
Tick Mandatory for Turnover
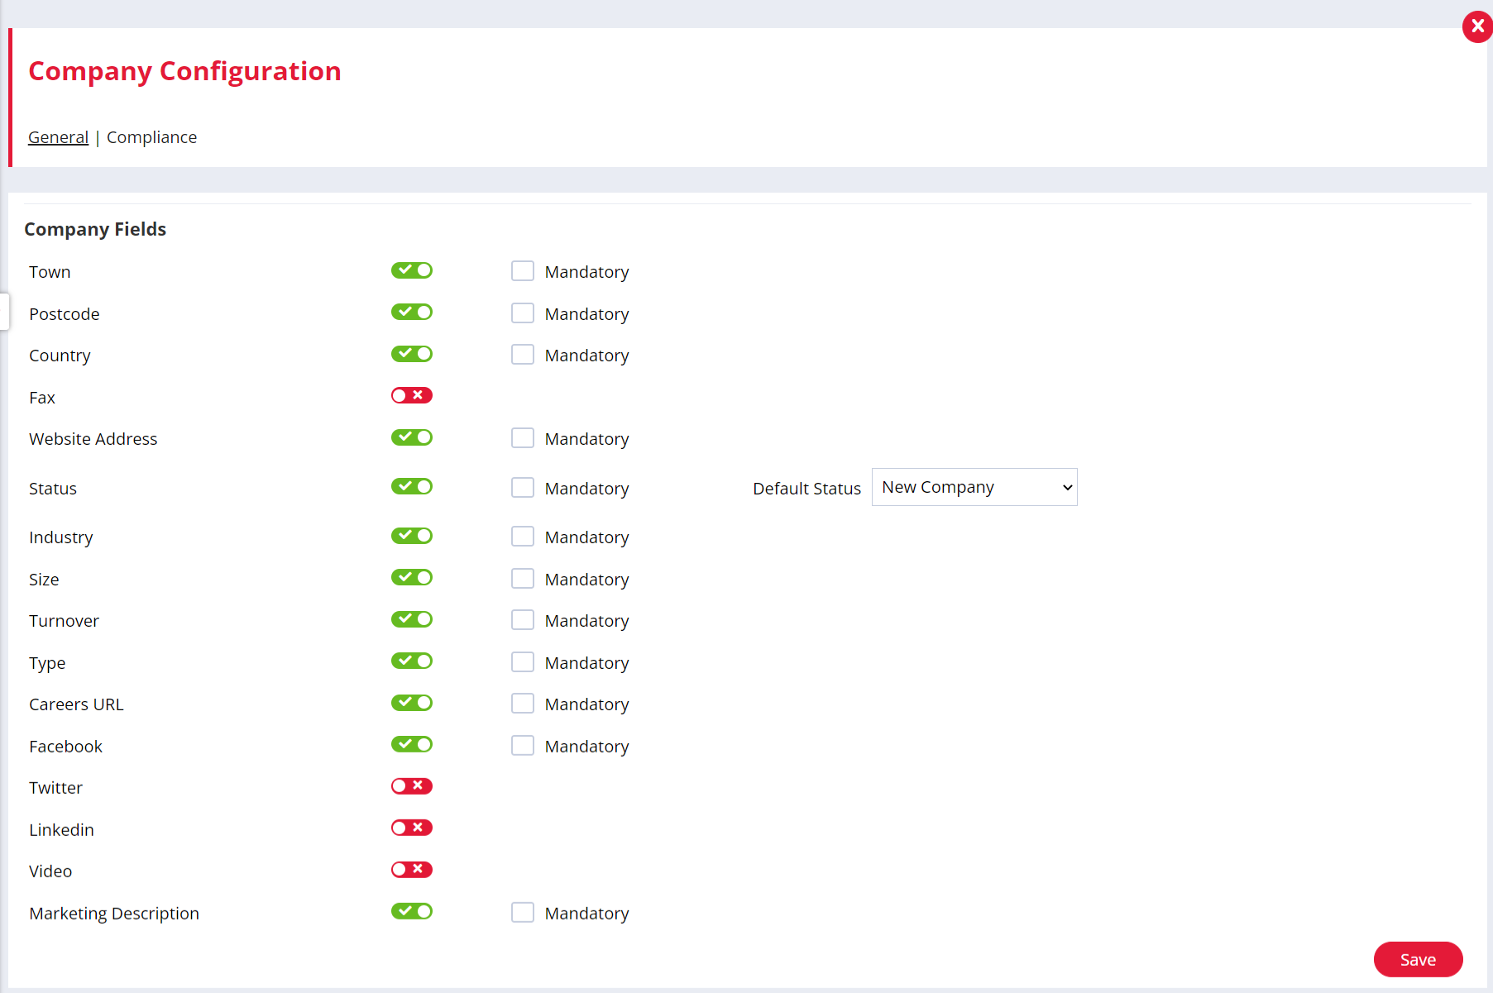click(523, 620)
